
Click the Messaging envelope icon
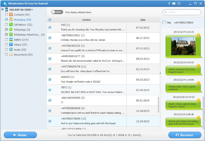pyautogui.click(x=11, y=19)
